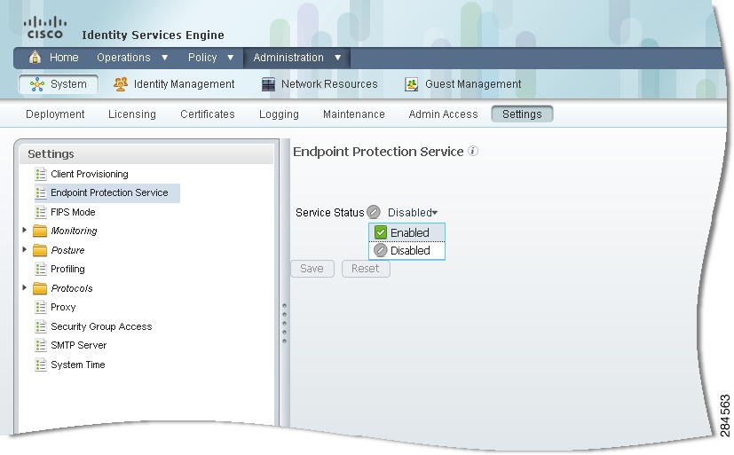The width and height of the screenshot is (734, 455).
Task: Select Proxy in settings tree
Action: (63, 307)
